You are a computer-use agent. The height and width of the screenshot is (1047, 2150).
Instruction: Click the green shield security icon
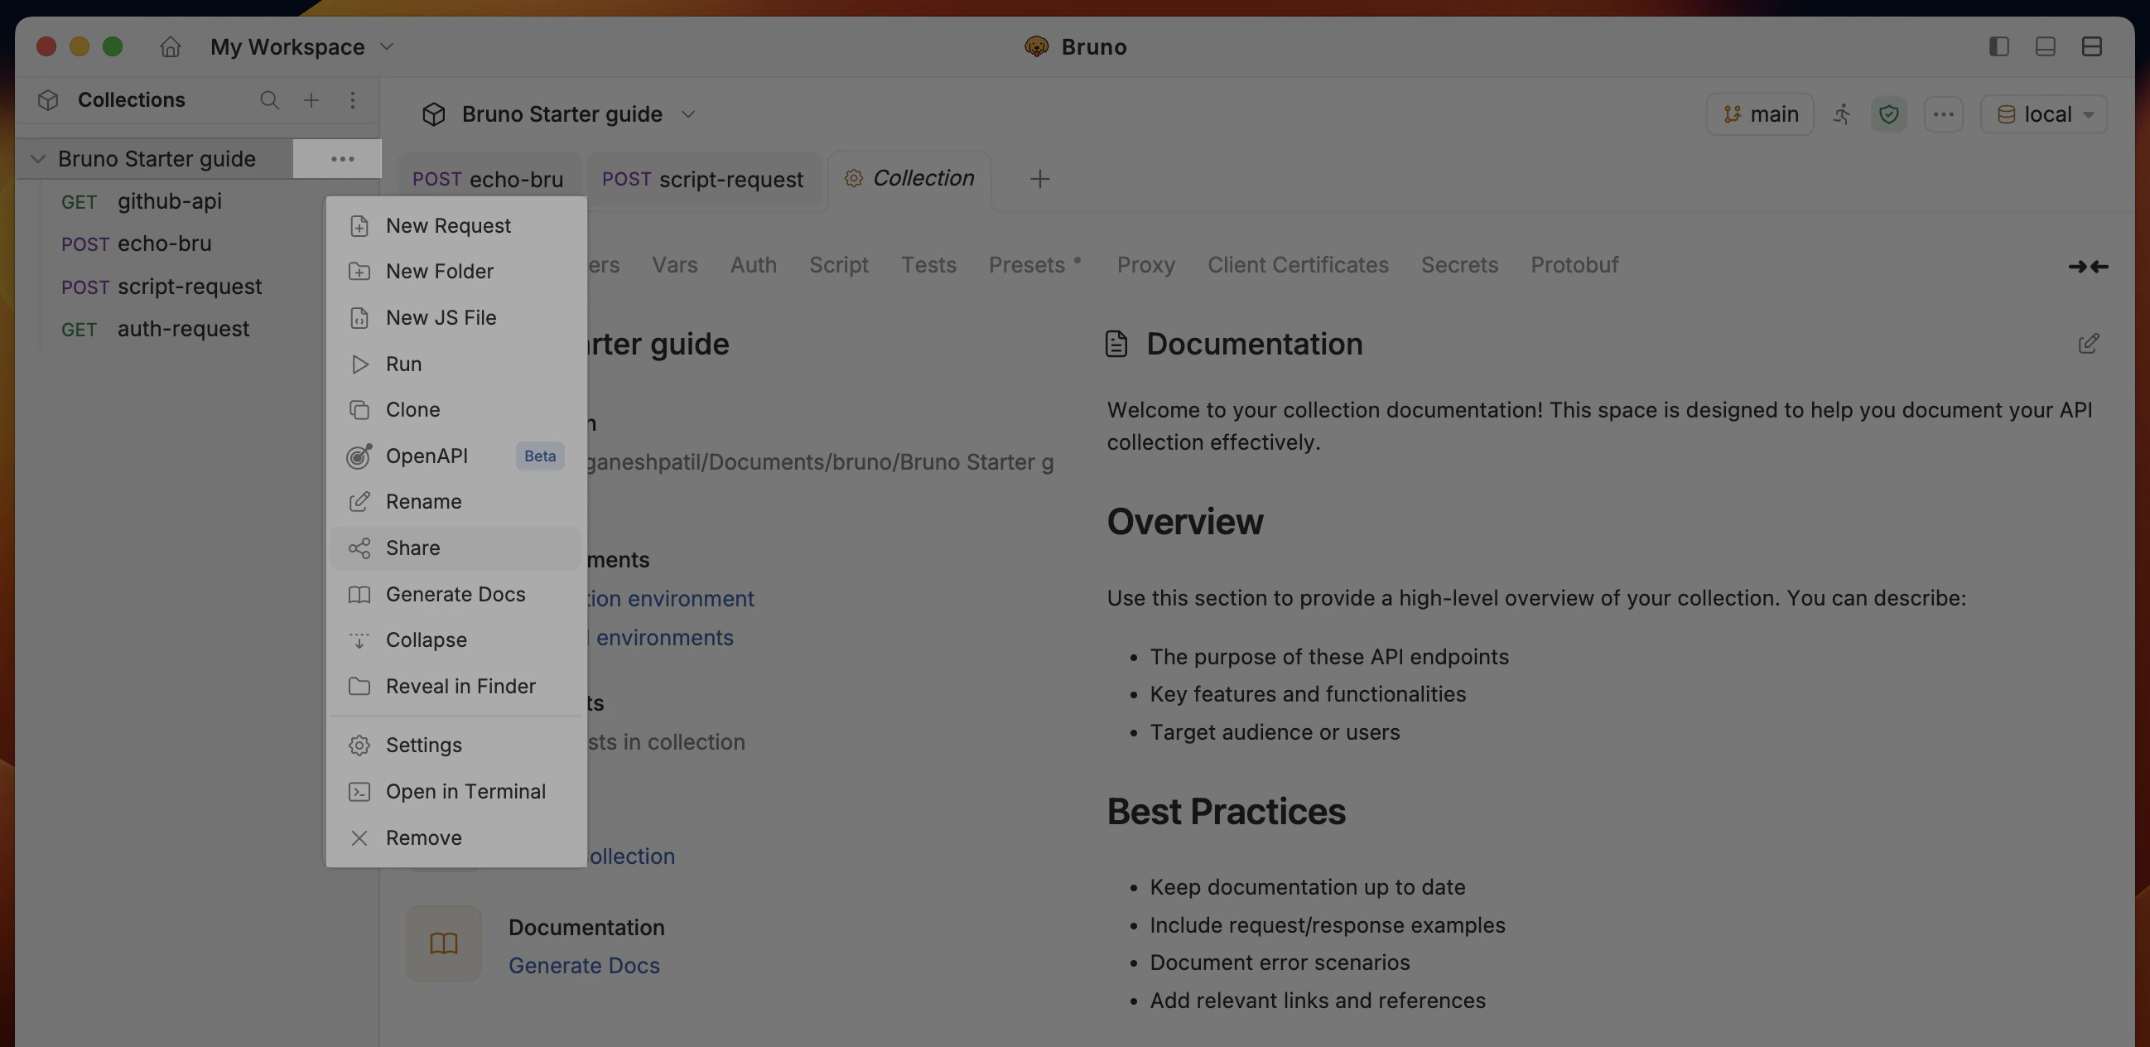(x=1889, y=114)
